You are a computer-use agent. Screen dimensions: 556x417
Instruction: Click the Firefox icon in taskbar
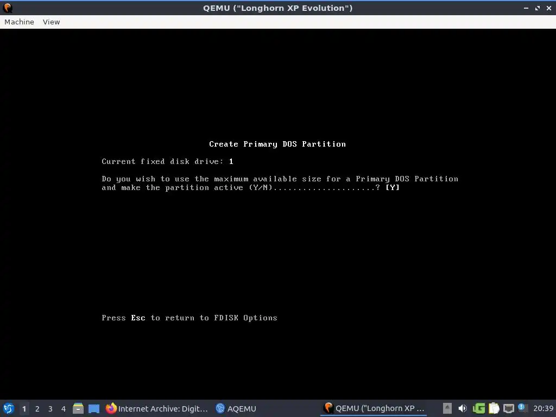[111, 408]
